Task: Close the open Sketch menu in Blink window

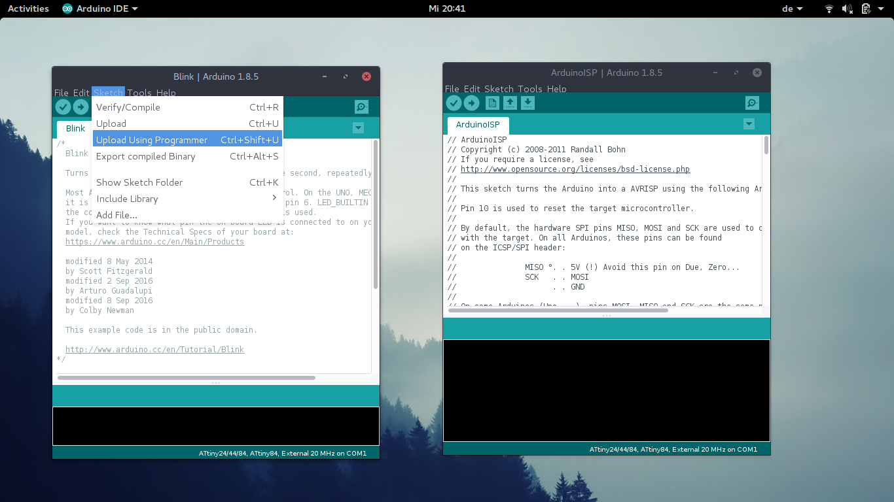Action: (x=109, y=93)
